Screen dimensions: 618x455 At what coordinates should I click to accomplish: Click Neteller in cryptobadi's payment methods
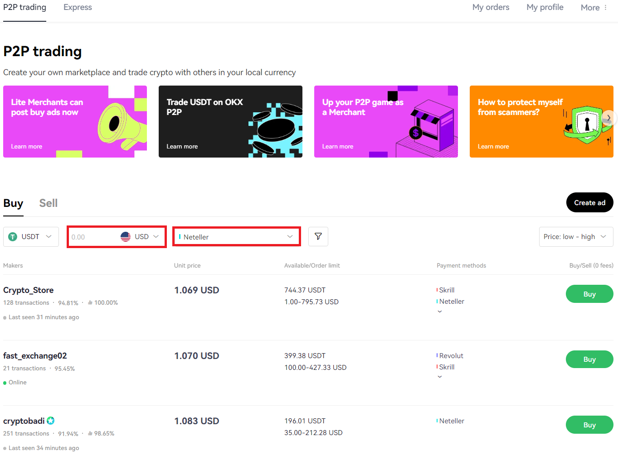tap(452, 421)
